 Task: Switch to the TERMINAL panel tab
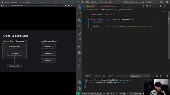(x=88, y=76)
